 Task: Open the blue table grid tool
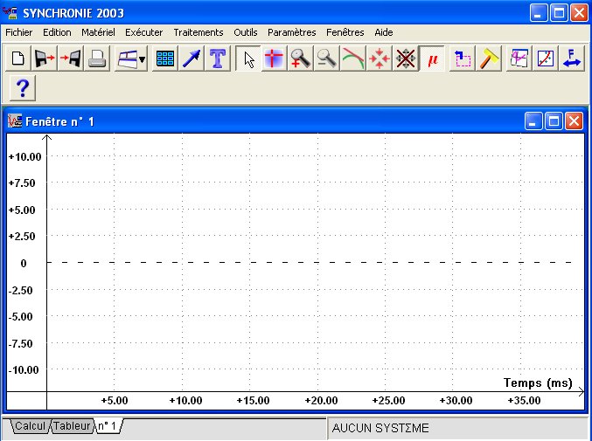164,59
